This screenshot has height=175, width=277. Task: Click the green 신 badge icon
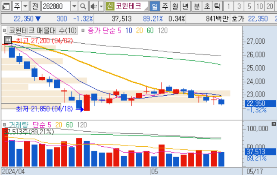tap(110, 6)
